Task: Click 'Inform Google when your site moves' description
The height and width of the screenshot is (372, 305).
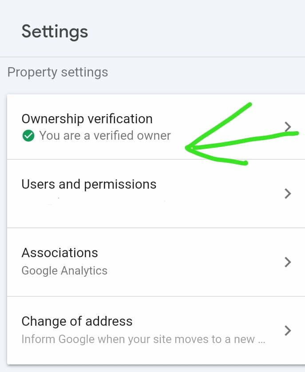Action: click(x=138, y=339)
